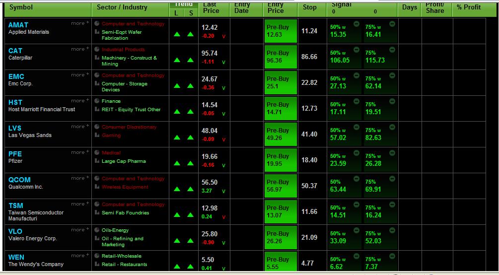Click the industry bar icon beside Computer - Storage Devices
This screenshot has width=499, height=275.
pos(97,83)
